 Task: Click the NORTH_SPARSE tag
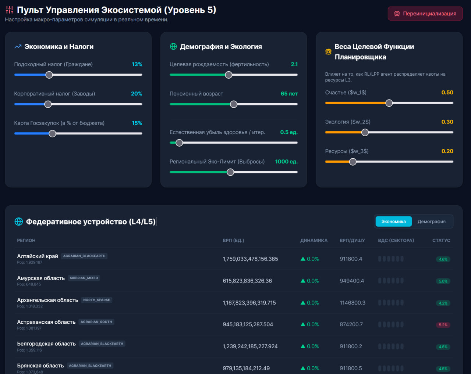pyautogui.click(x=96, y=300)
